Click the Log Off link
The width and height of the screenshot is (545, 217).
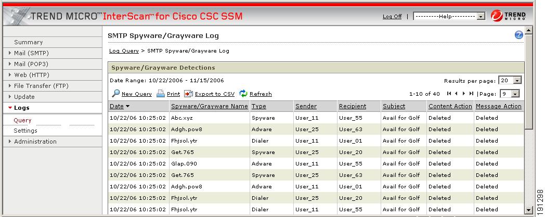tap(392, 16)
